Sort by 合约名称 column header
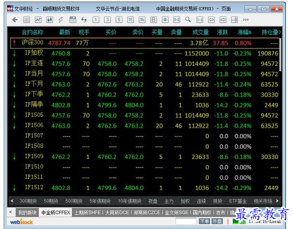 point(33,32)
